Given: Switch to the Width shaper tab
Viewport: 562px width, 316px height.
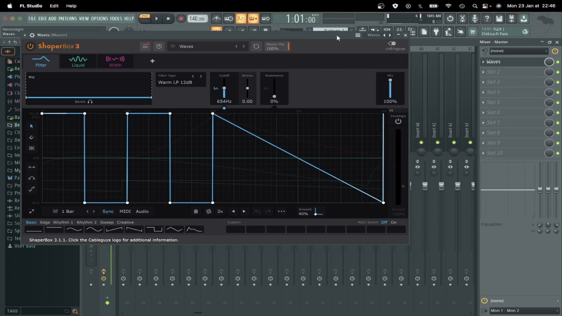Looking at the screenshot, I should 115,61.
